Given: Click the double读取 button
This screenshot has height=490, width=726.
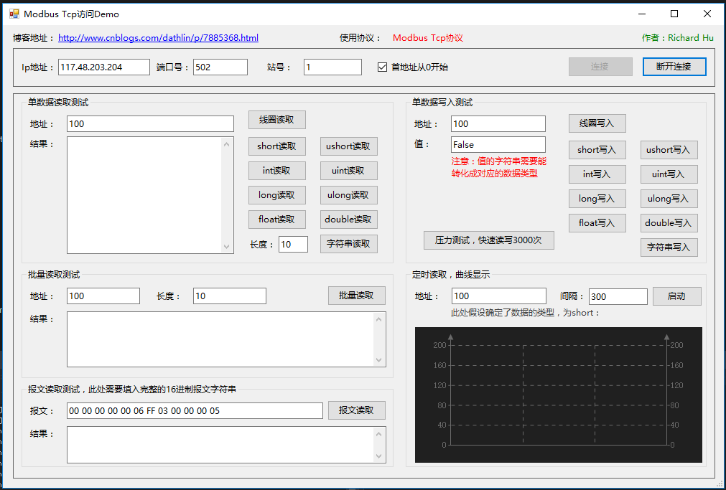Looking at the screenshot, I should 349,220.
